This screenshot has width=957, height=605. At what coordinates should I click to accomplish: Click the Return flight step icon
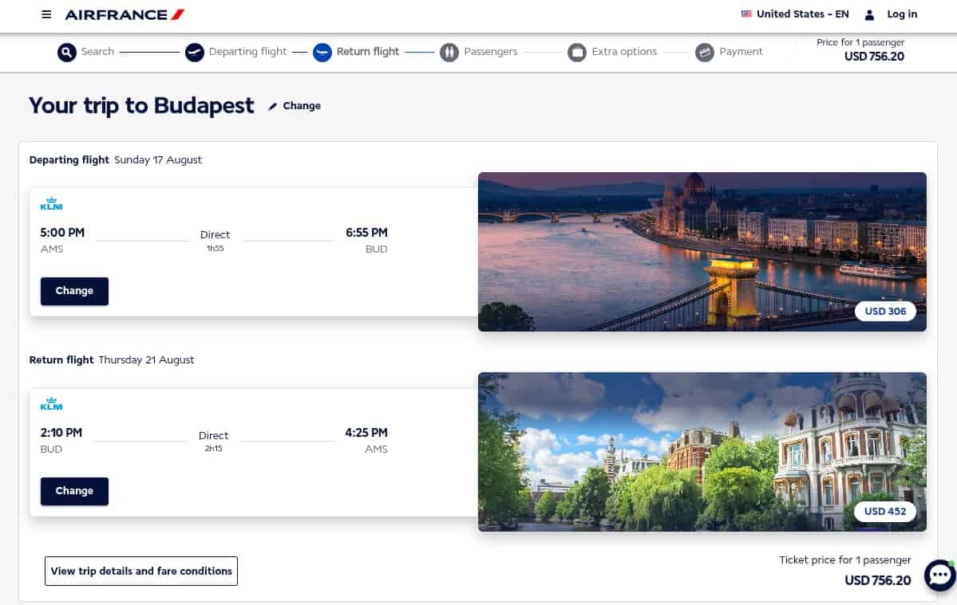click(322, 51)
